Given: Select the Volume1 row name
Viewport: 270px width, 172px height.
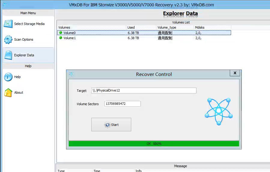Looking at the screenshot, I should 69,38.
